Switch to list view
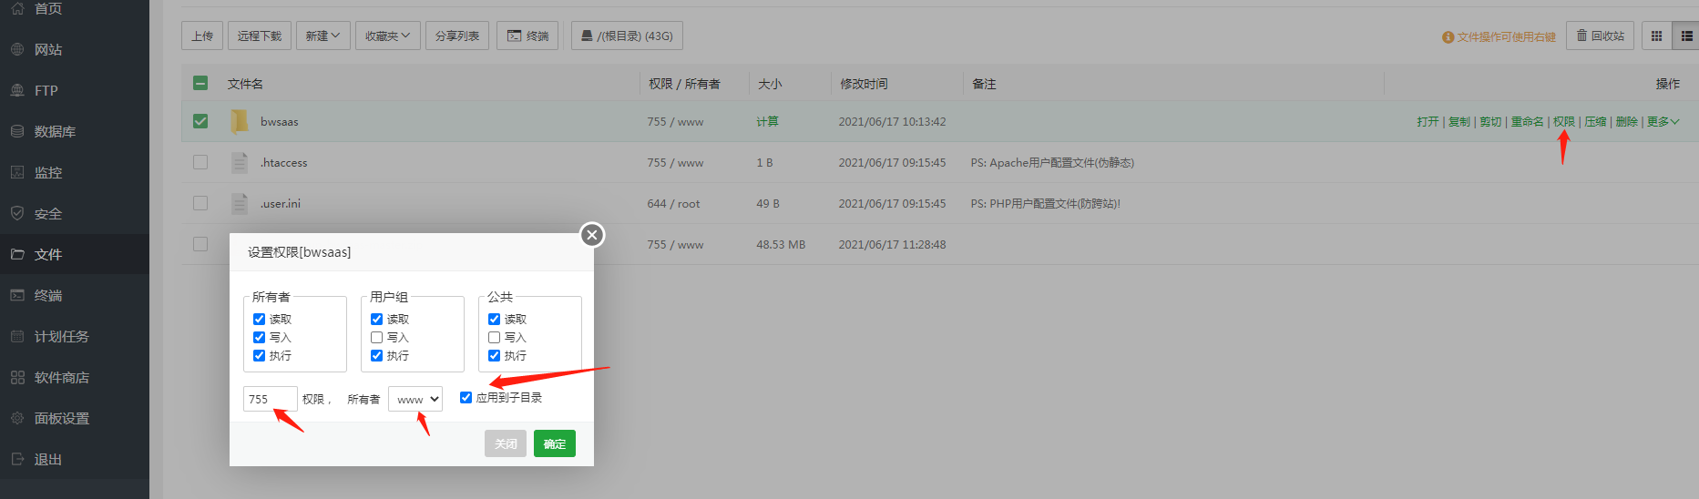The image size is (1699, 499). (1686, 36)
